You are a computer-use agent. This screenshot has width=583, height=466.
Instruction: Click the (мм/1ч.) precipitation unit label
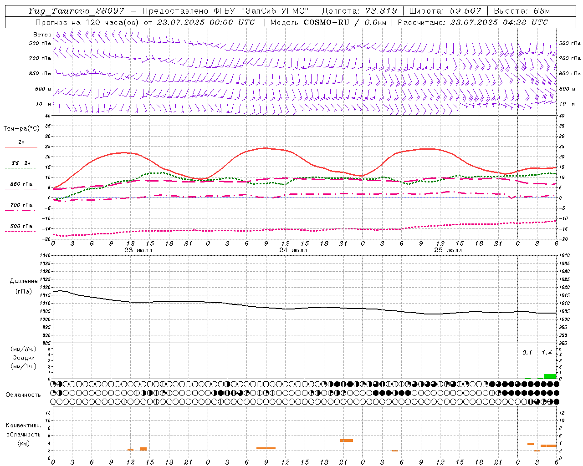pyautogui.click(x=24, y=366)
